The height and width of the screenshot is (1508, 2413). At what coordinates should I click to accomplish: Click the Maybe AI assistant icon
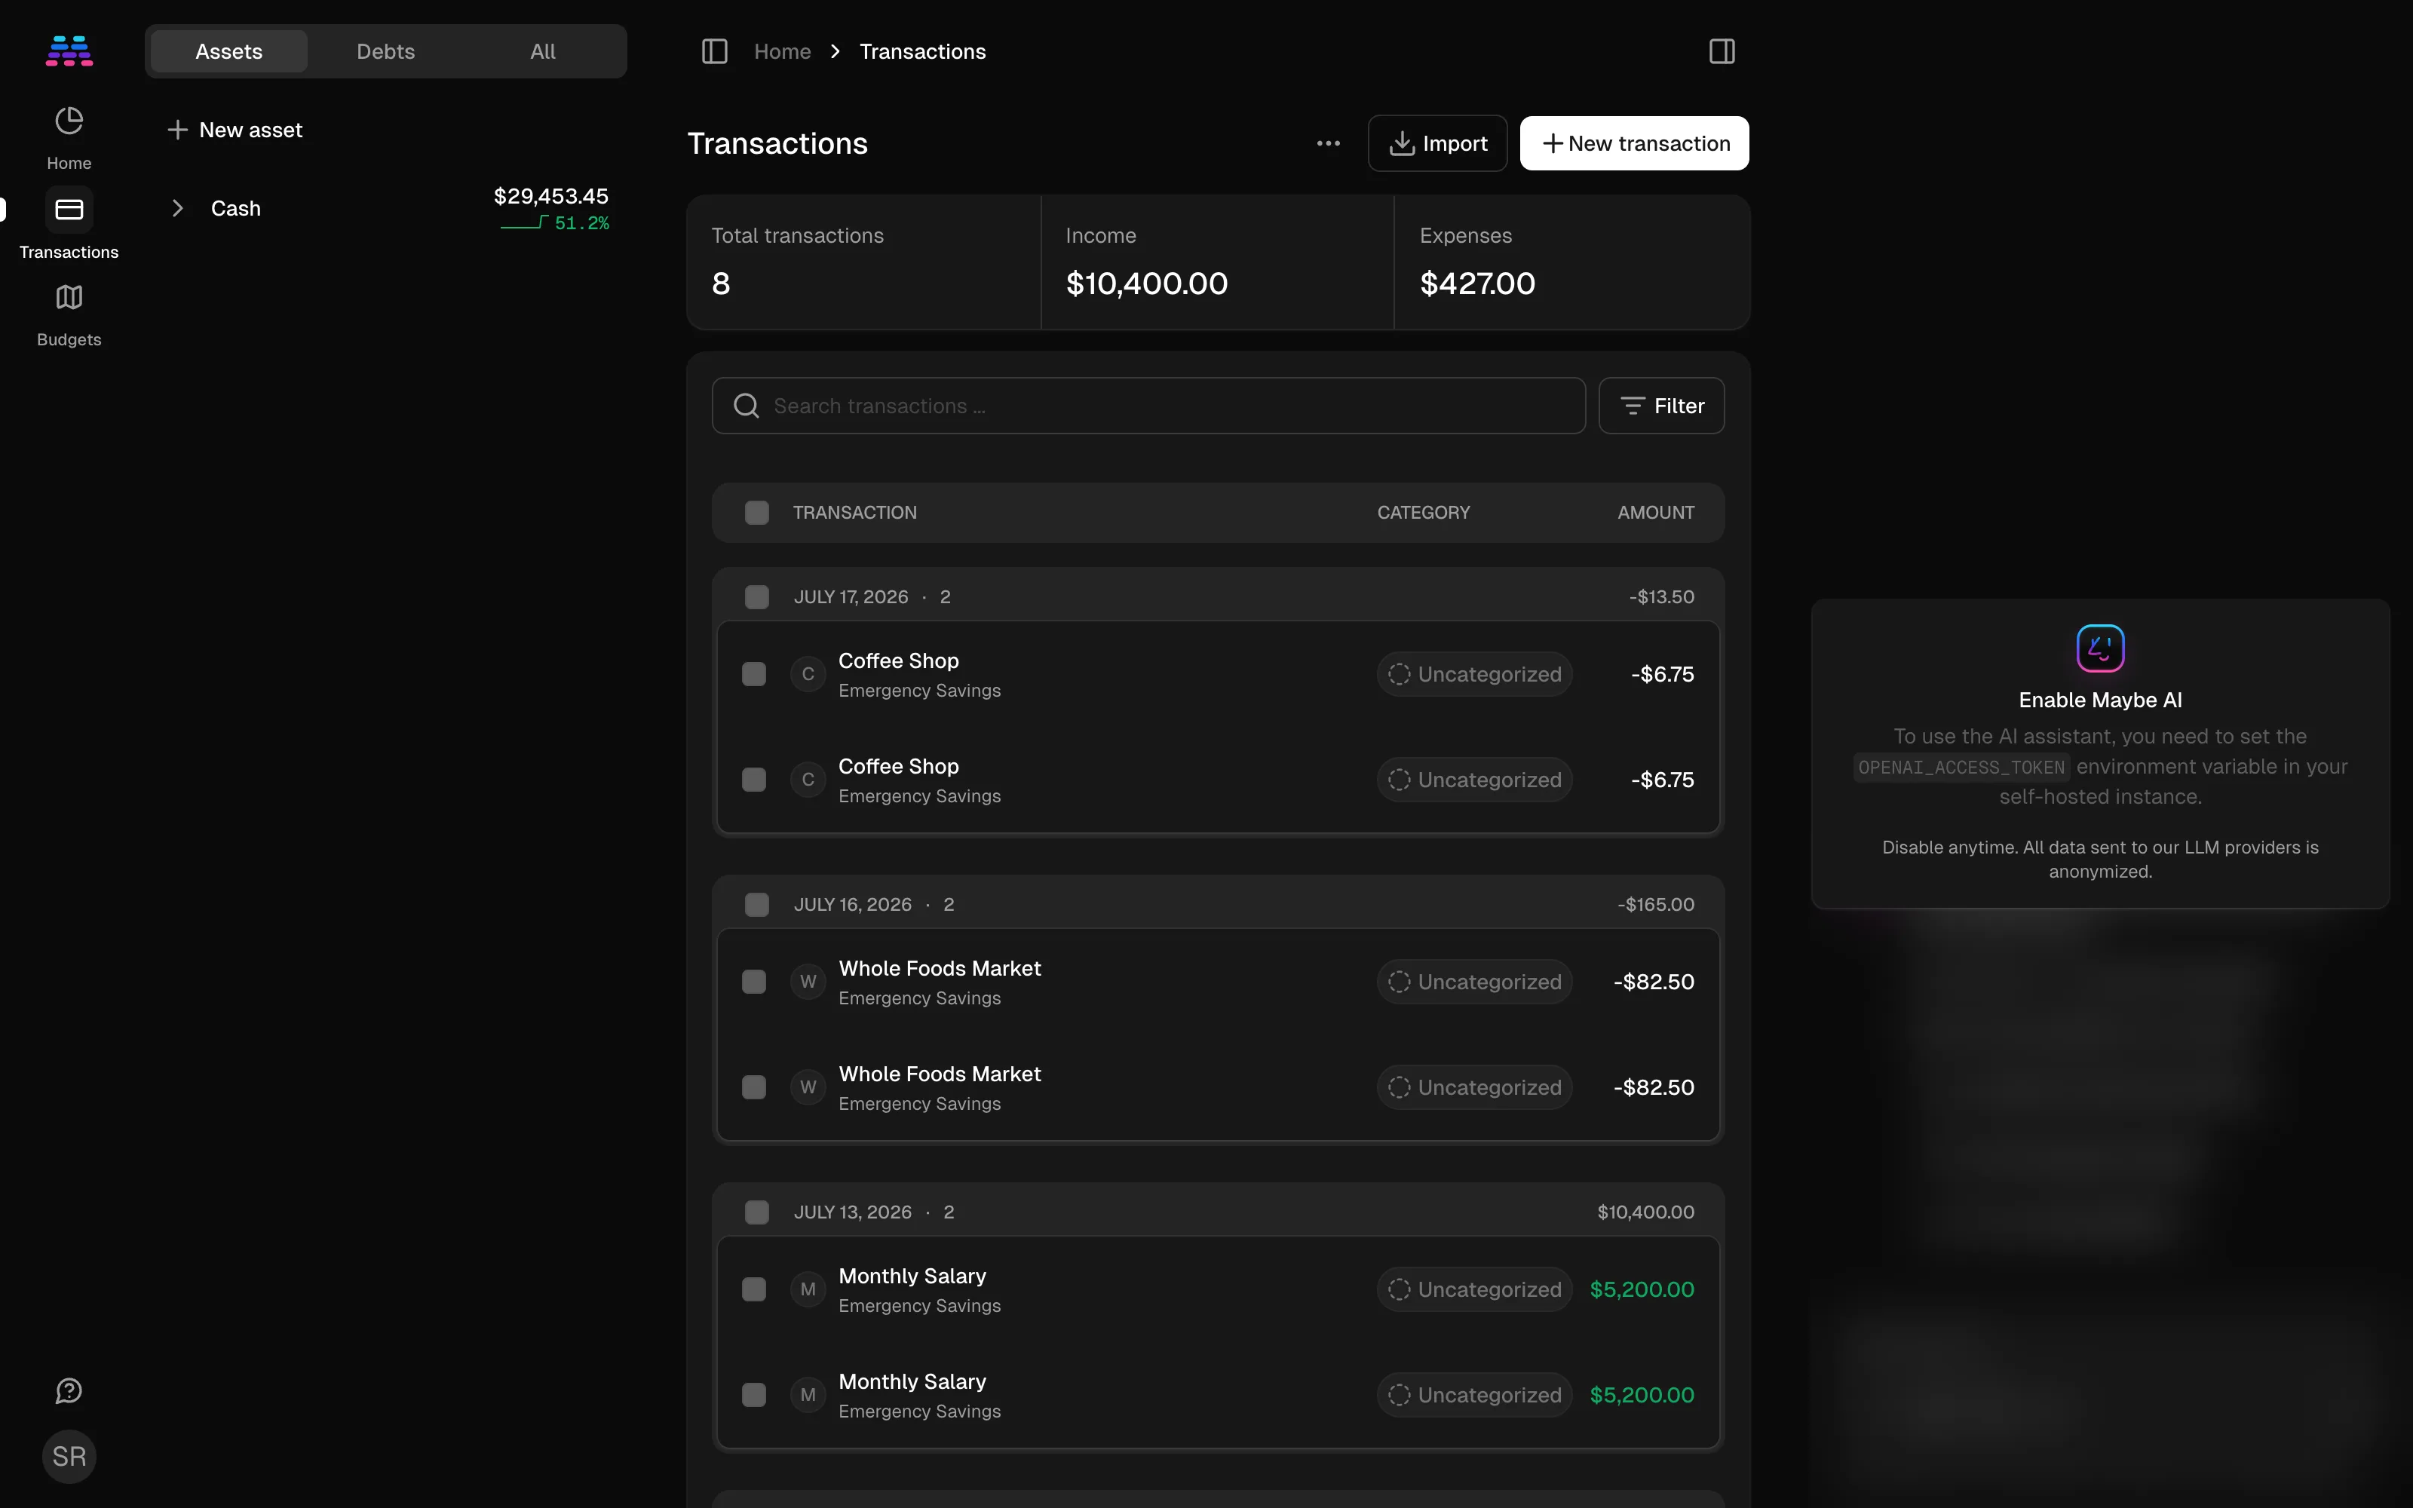click(2100, 648)
